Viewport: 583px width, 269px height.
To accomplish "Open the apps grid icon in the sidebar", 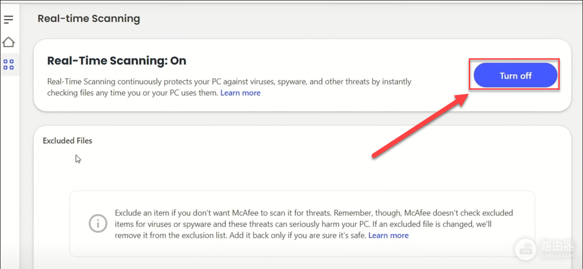I will click(x=8, y=64).
